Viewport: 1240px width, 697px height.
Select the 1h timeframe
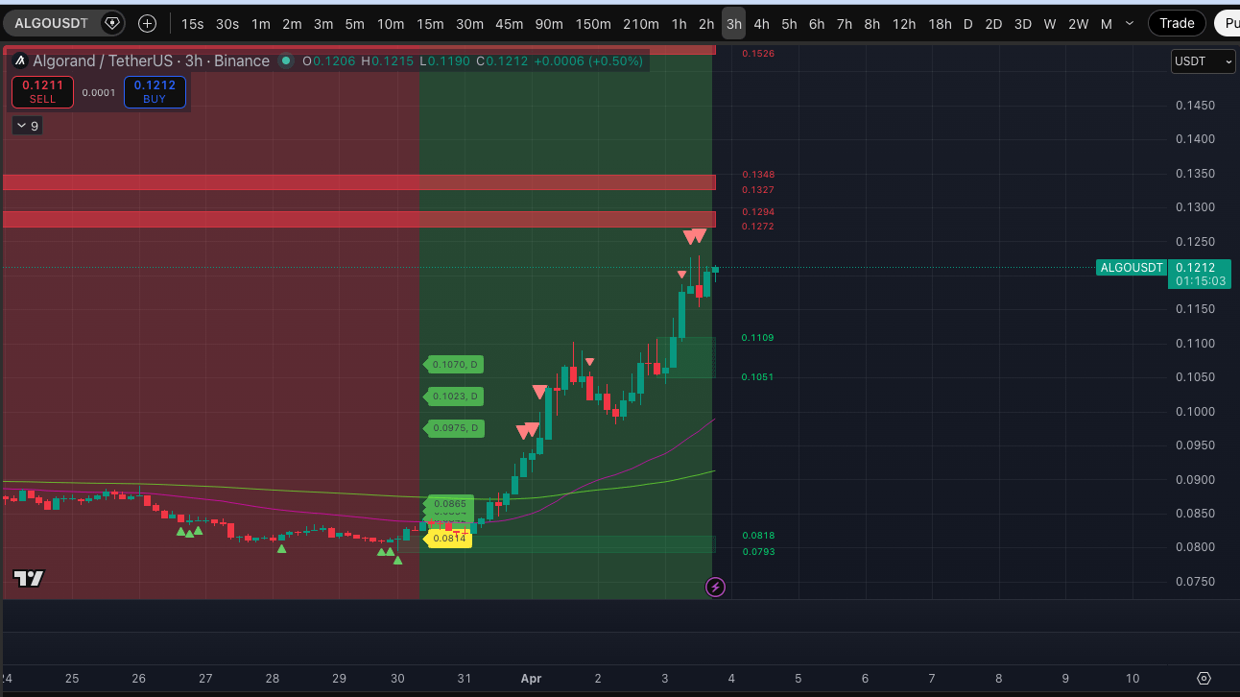click(x=679, y=24)
